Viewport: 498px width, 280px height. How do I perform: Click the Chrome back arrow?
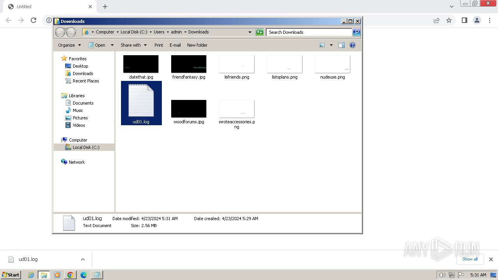[9, 20]
